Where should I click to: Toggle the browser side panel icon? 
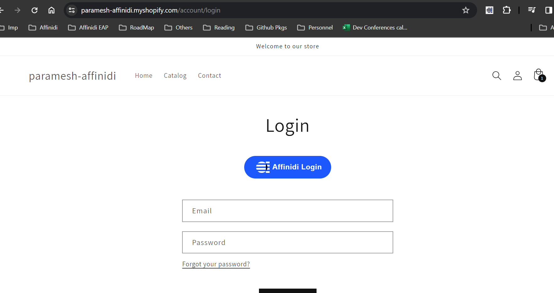click(x=549, y=10)
